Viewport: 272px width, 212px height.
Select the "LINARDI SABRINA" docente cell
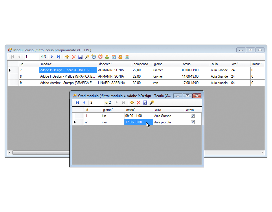coord(114,83)
